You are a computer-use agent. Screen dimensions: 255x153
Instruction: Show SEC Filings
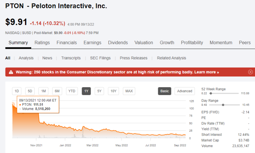click(100, 58)
